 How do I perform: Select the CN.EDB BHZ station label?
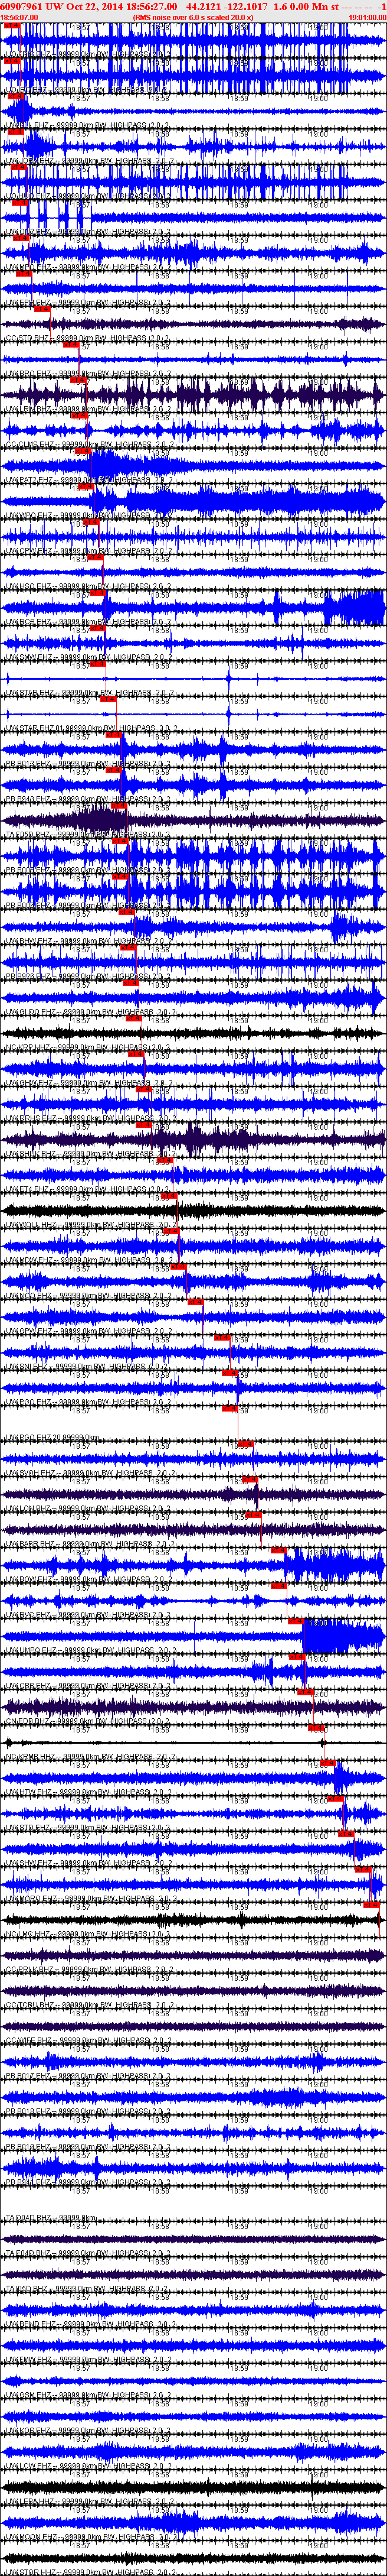pyautogui.click(x=87, y=1722)
